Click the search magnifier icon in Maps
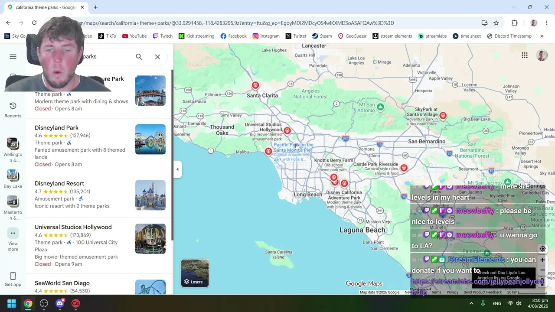This screenshot has height=312, width=555. pos(139,57)
